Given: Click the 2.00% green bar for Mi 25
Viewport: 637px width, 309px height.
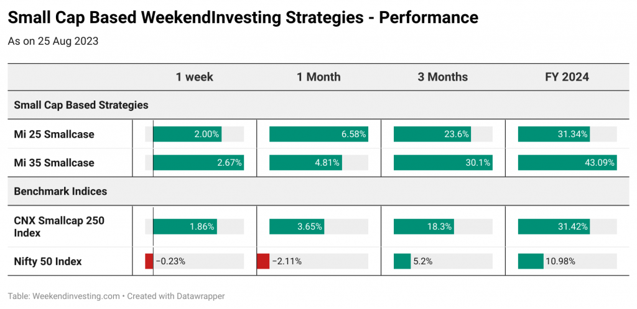Looking at the screenshot, I should pyautogui.click(x=187, y=134).
